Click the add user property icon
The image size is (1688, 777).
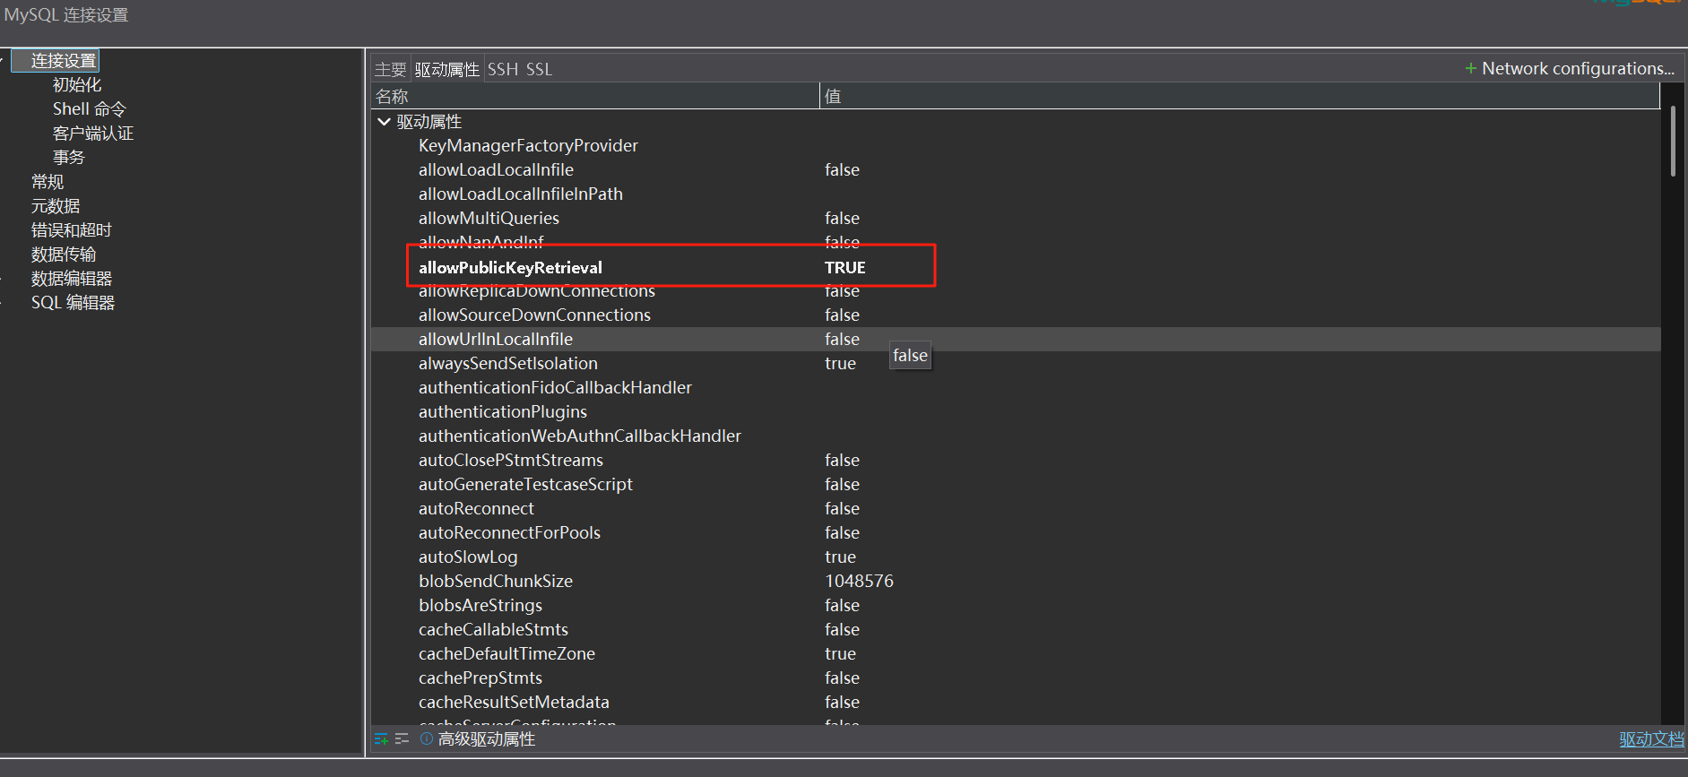click(381, 739)
